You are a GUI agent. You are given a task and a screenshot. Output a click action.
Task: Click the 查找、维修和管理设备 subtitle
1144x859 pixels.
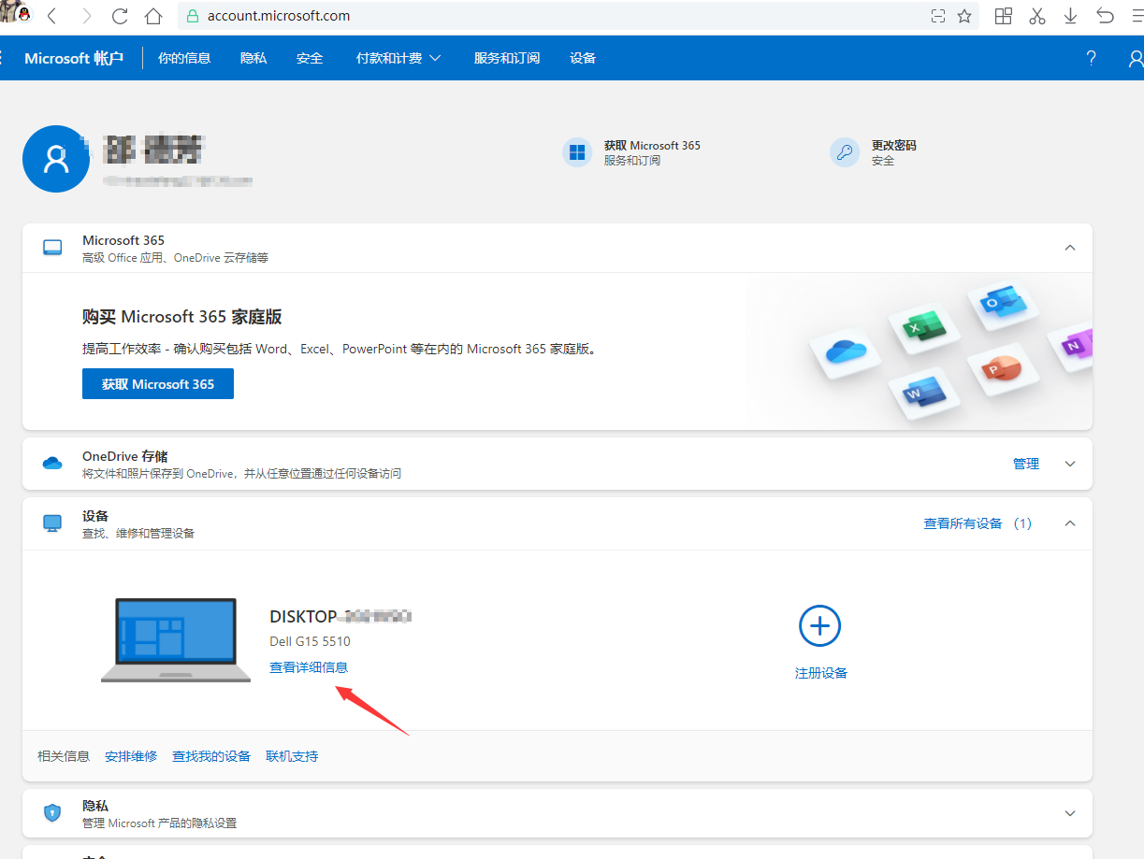[138, 534]
